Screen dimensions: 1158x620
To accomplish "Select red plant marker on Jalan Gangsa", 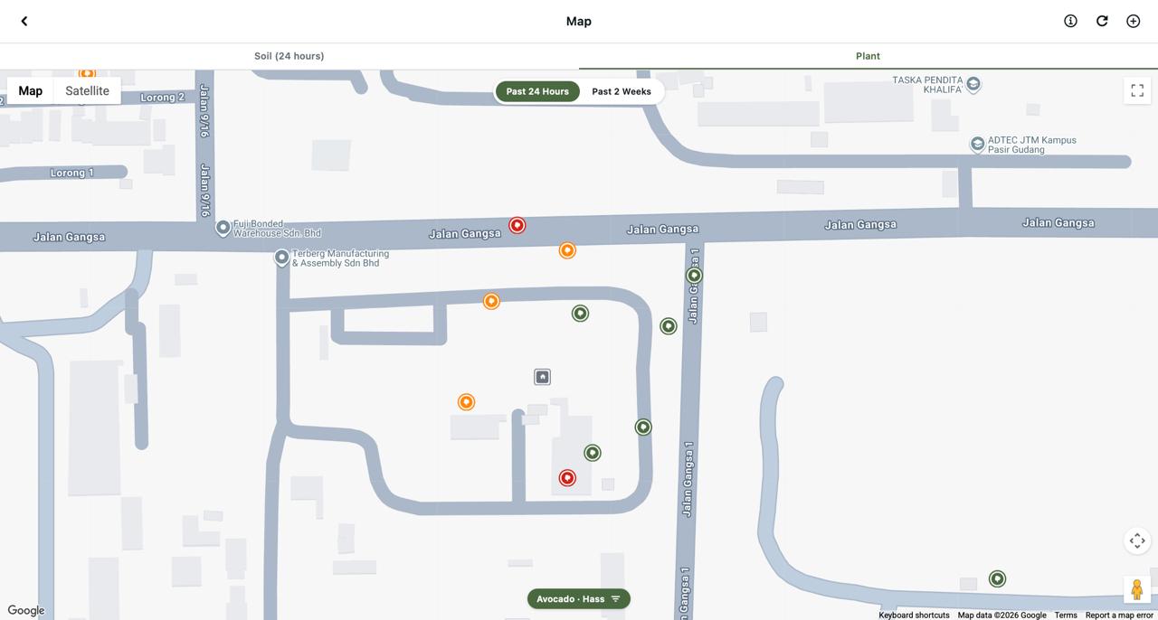I will [517, 225].
